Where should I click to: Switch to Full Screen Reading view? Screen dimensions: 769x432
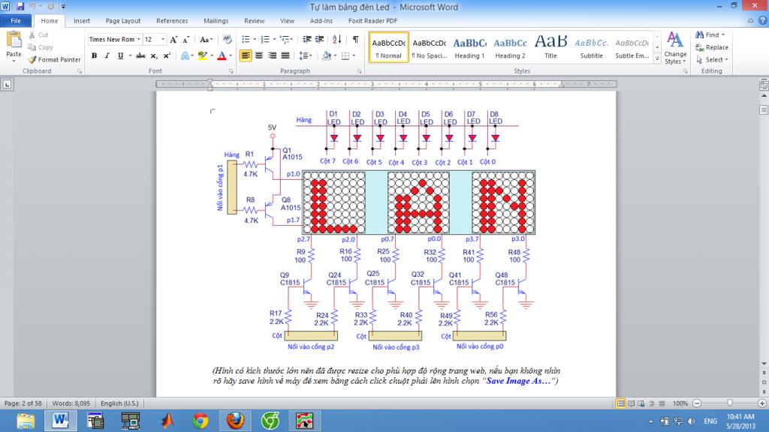coord(631,403)
